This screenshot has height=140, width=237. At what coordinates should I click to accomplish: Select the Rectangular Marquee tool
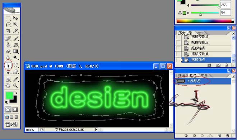pyautogui.click(x=8, y=18)
